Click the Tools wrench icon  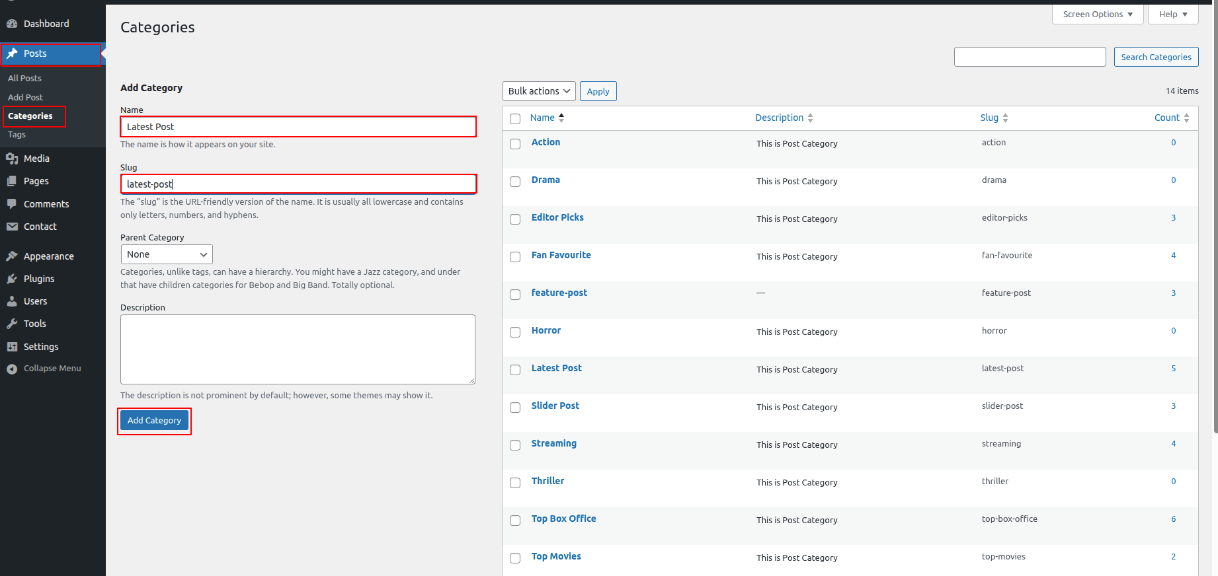point(12,324)
